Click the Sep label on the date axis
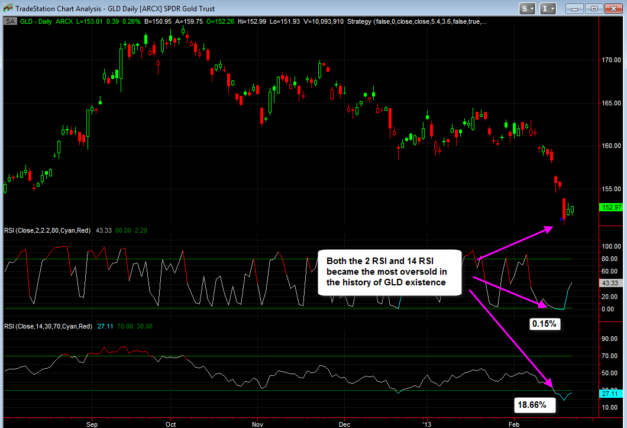627x428 pixels. pos(92,424)
